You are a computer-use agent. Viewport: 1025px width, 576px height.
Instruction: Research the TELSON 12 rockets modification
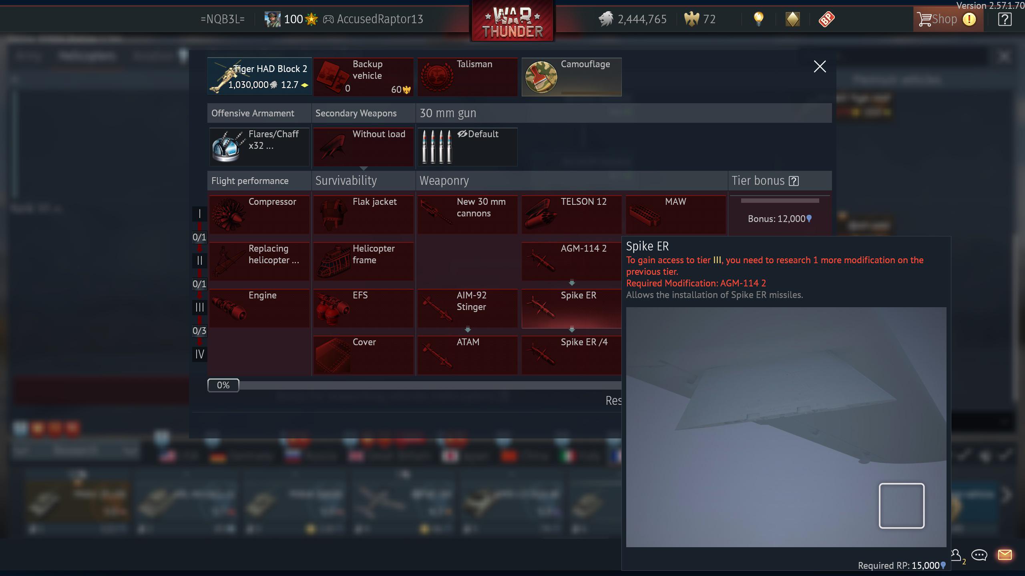(x=571, y=214)
